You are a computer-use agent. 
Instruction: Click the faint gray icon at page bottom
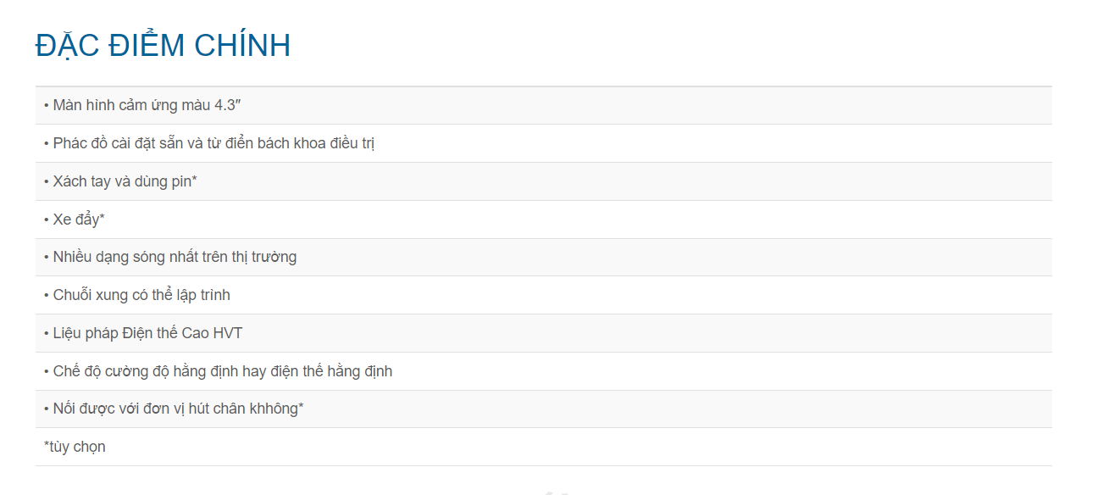[x=556, y=492]
